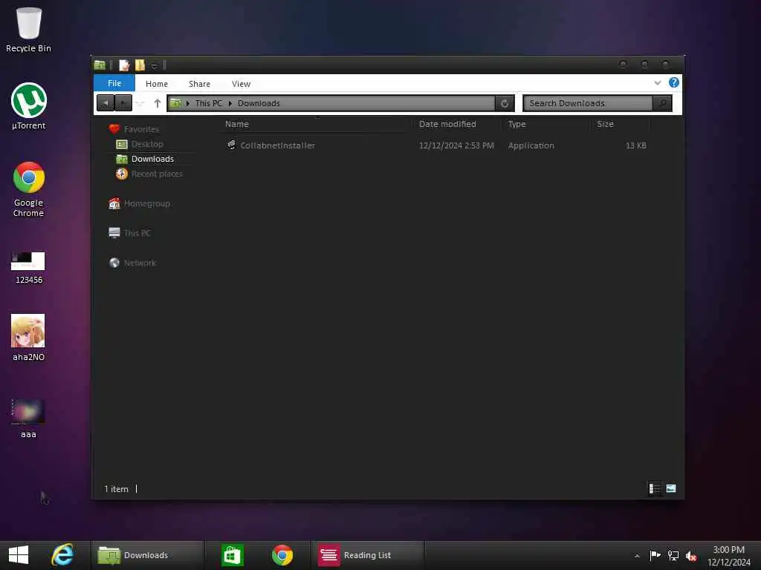Sort by the Size column header

tap(605, 124)
